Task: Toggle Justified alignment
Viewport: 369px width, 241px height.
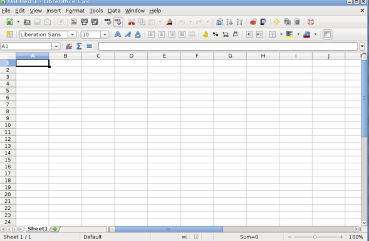Action: [182, 34]
